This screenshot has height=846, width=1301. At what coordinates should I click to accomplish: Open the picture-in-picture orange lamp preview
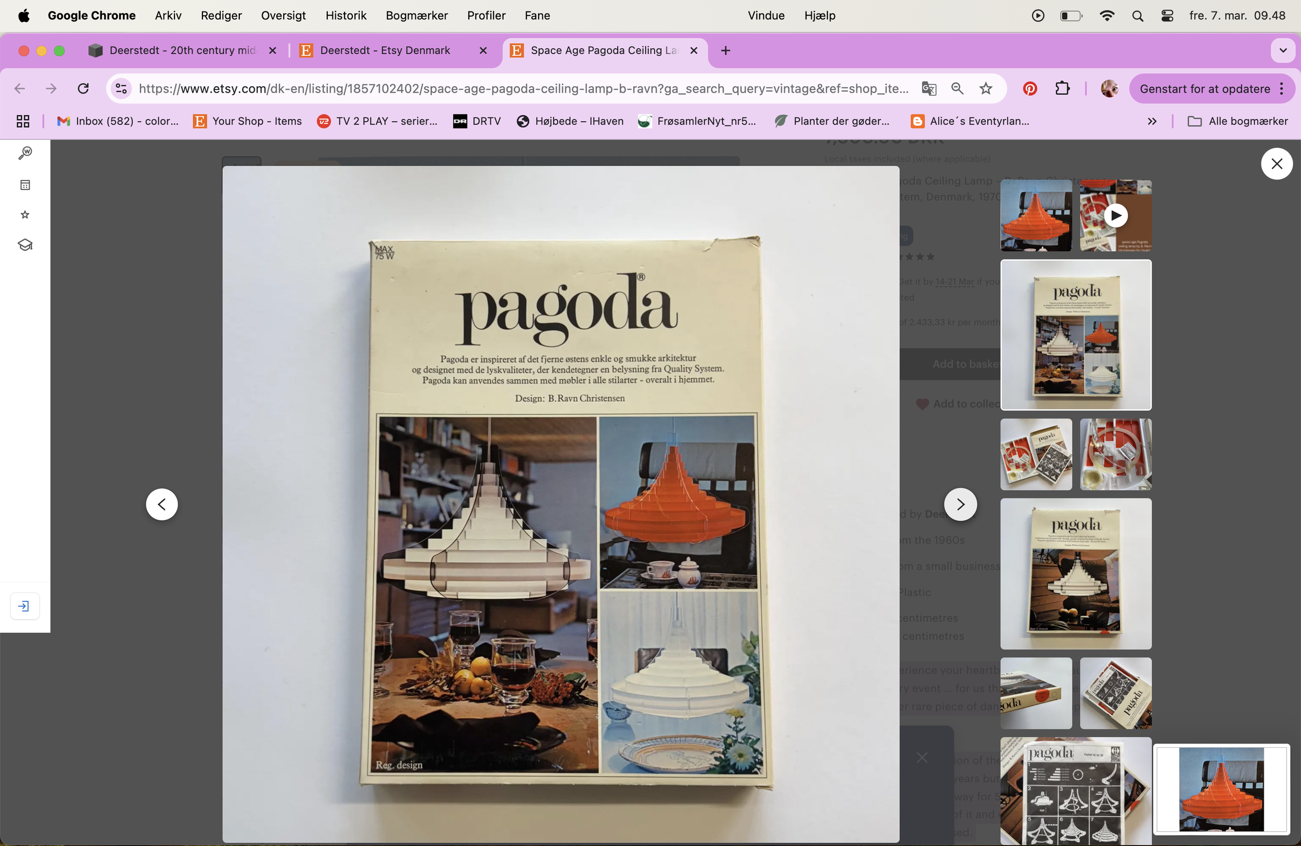tap(1221, 789)
